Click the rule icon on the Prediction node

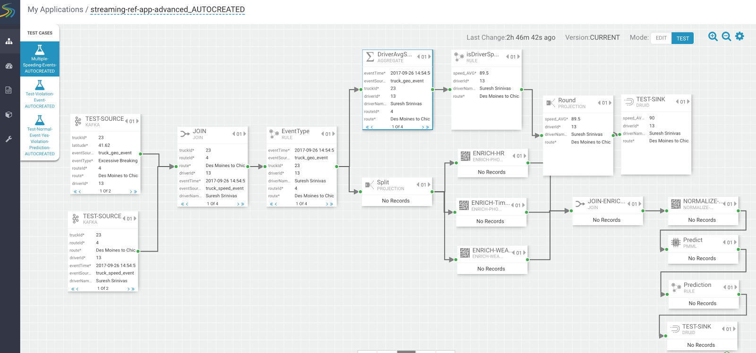[676, 287]
